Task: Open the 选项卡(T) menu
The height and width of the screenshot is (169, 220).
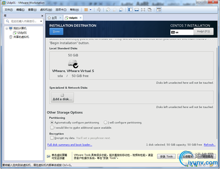Action: pyautogui.click(x=61, y=10)
